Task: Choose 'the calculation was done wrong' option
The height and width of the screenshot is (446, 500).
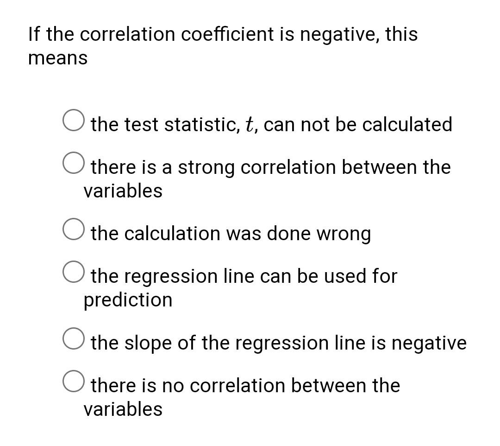Action: point(74,230)
